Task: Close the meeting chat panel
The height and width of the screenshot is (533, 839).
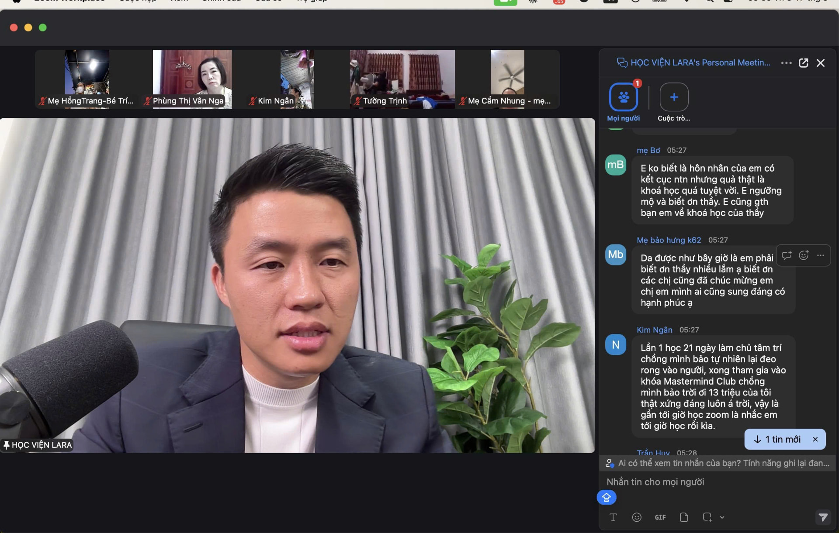Action: point(821,63)
